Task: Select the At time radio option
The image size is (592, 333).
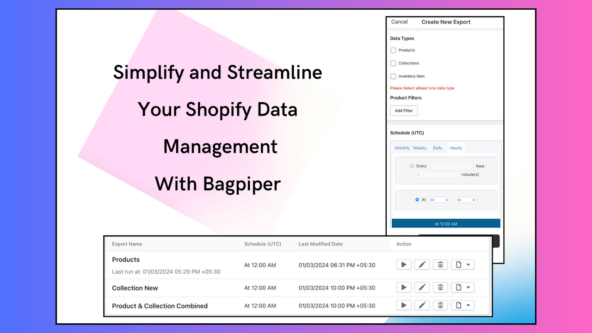Action: click(x=417, y=200)
